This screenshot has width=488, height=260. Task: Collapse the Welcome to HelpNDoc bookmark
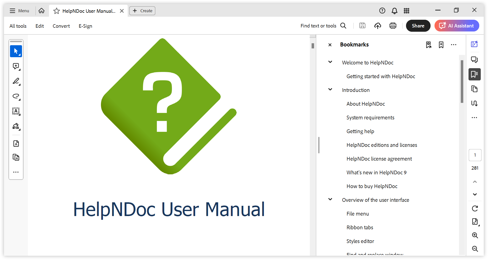[330, 62]
